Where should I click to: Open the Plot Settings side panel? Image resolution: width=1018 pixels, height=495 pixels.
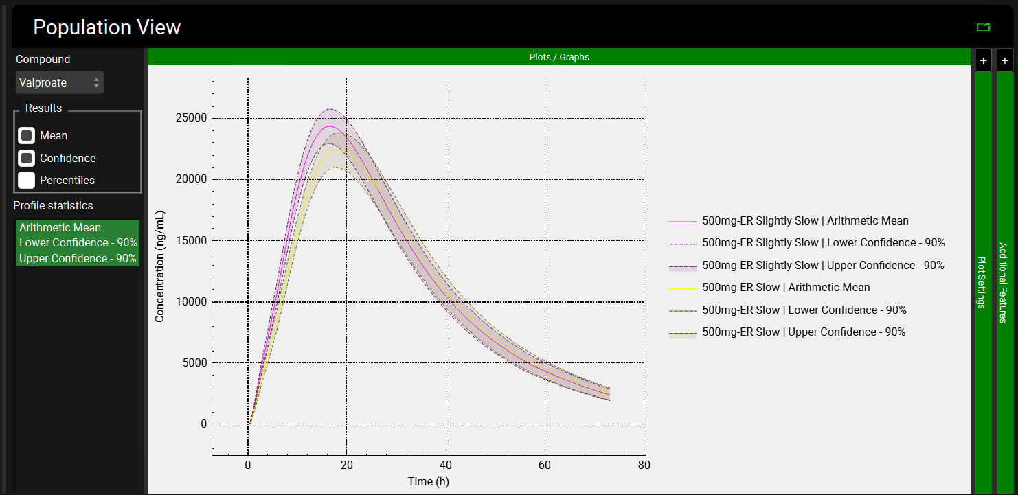tap(983, 281)
